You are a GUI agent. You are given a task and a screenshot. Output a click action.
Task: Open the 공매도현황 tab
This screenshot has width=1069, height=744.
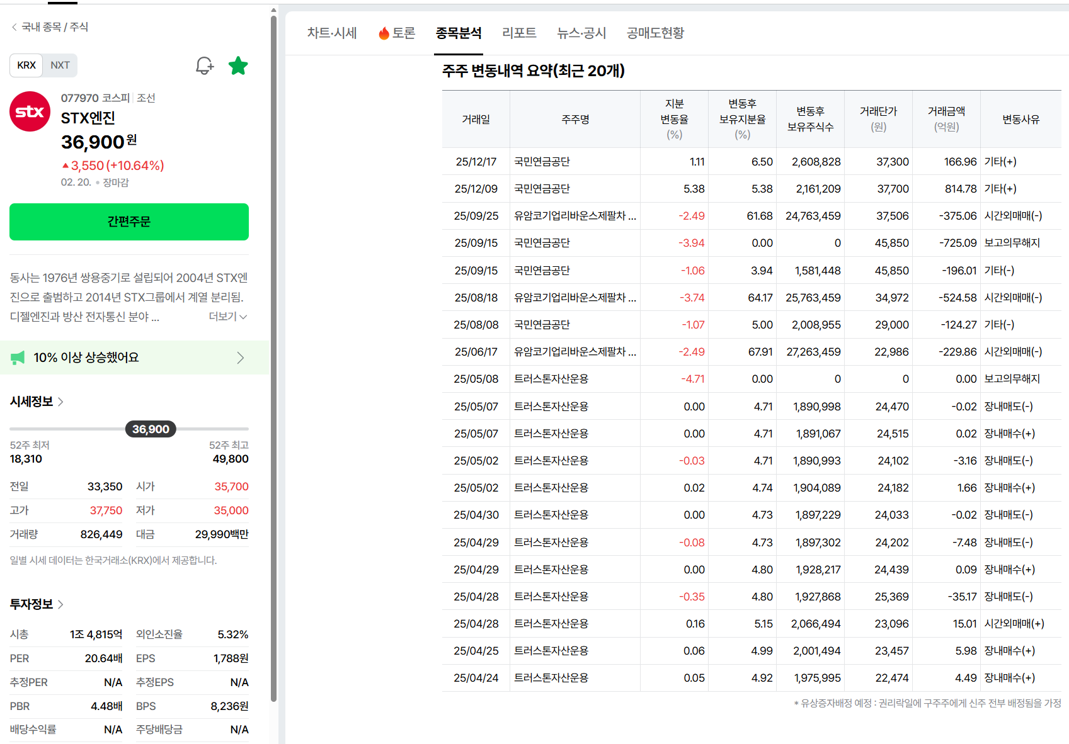coord(655,33)
